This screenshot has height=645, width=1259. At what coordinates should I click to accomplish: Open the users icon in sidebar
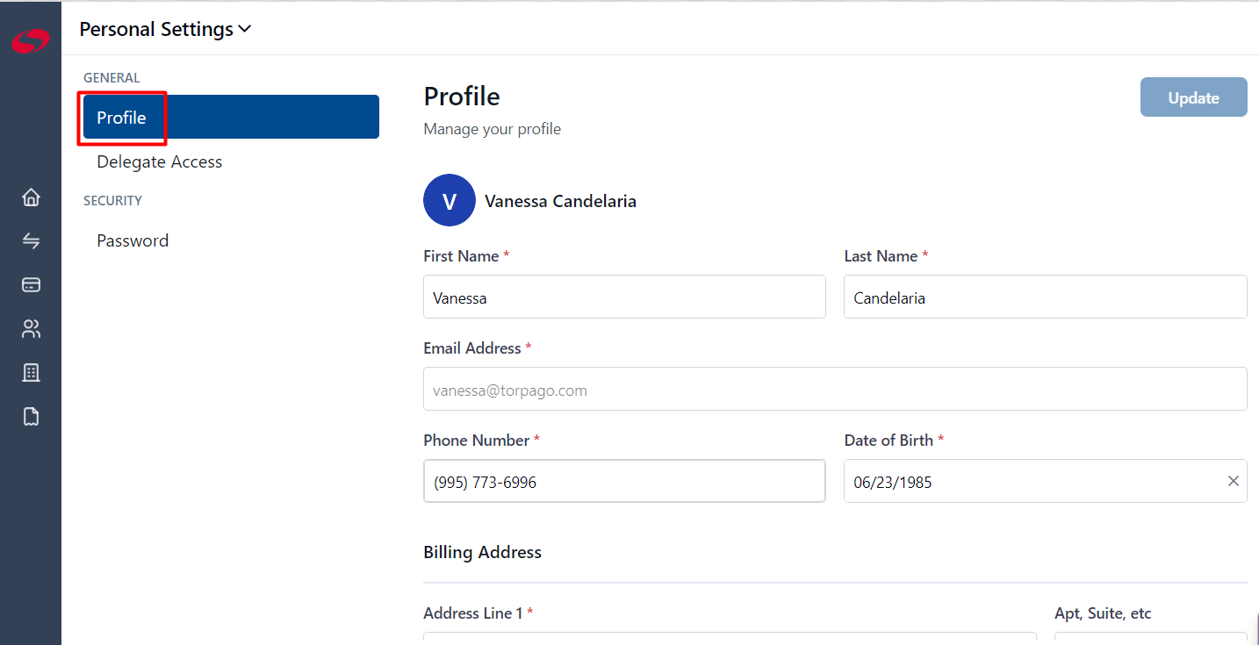31,329
